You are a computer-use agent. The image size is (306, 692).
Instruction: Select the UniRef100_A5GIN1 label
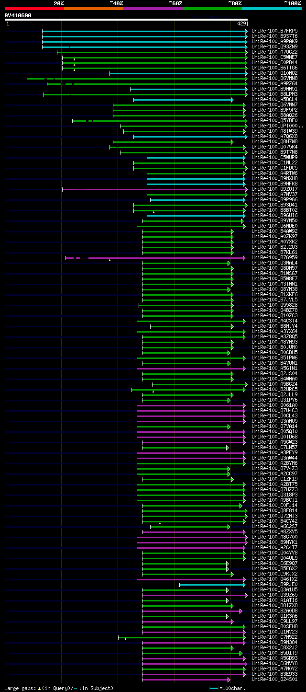[274, 369]
